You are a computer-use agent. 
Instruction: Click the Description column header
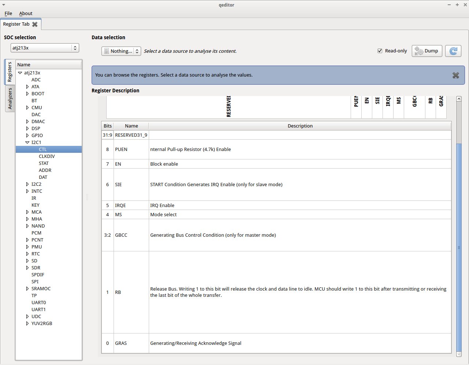pyautogui.click(x=300, y=126)
